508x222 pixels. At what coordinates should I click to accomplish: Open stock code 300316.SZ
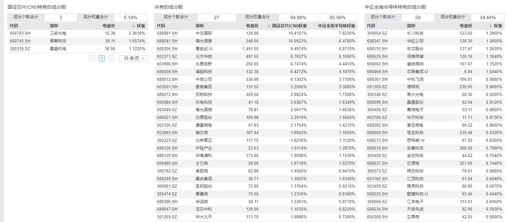[x=20, y=49]
